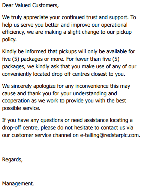Click the word 'Regards,' near the bottom
Screen dimensions: 141x188
pos(12,160)
